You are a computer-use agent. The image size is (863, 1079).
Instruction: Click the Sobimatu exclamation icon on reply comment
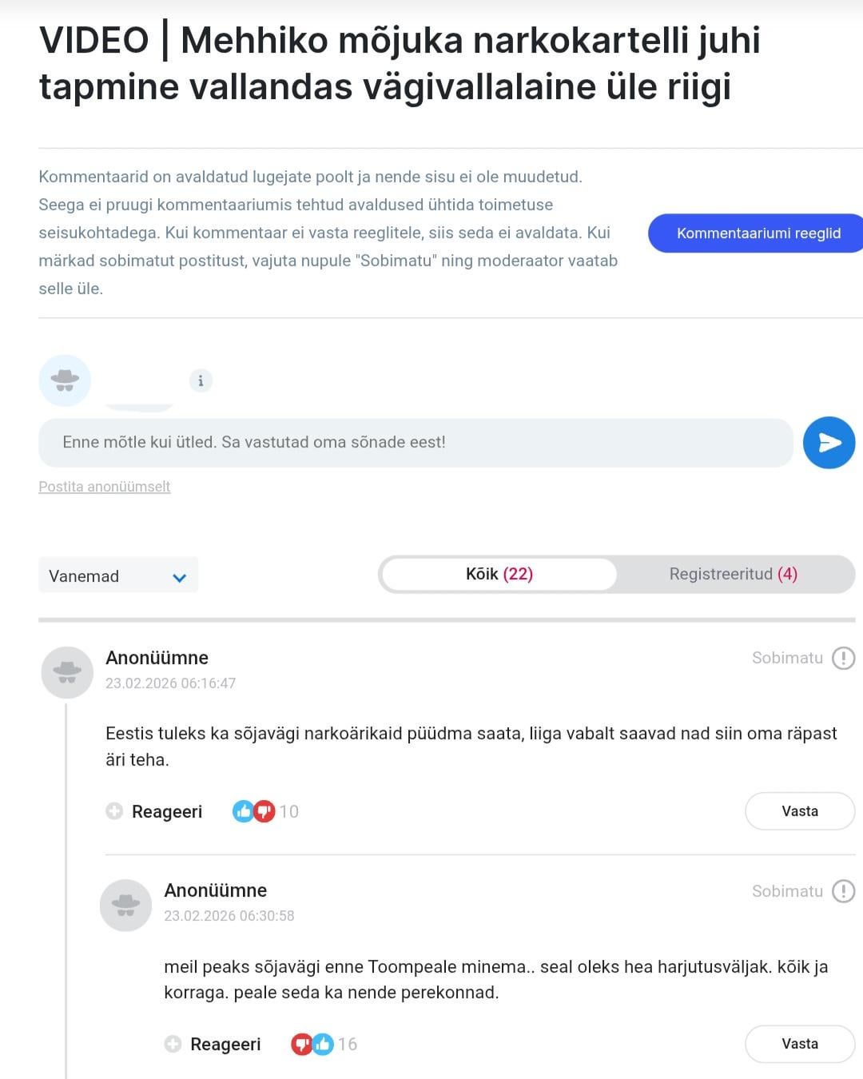coord(843,891)
